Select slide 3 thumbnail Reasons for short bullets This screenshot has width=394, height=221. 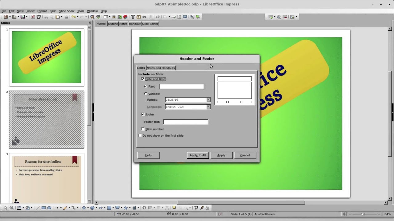pyautogui.click(x=46, y=178)
